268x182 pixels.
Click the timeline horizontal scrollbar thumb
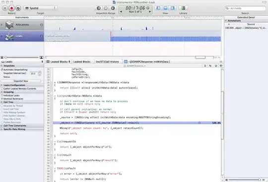tap(200, 57)
